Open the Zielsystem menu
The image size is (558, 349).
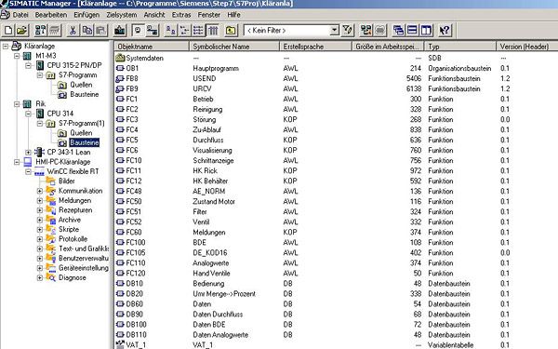pos(121,15)
